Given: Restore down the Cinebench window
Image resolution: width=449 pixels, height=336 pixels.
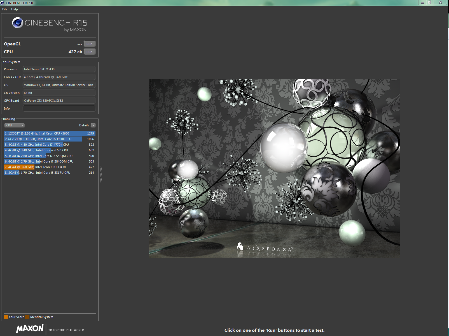Looking at the screenshot, I should [430, 3].
